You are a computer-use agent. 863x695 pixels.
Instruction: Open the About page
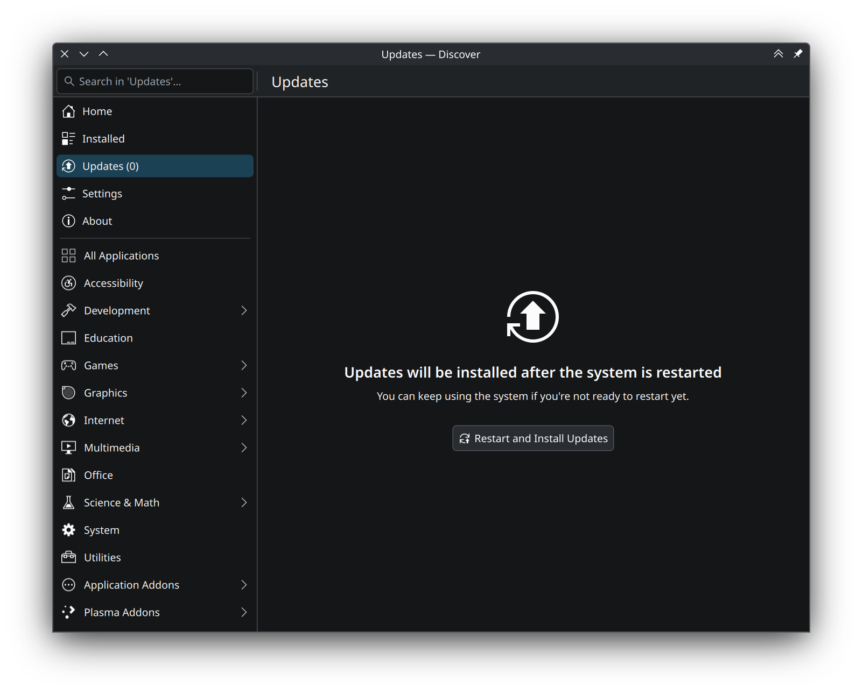tap(155, 221)
